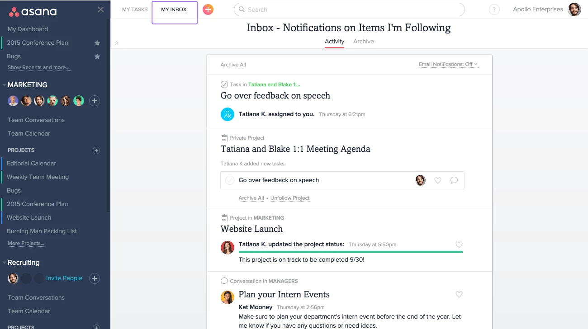Collapse the Recruiting team section
The width and height of the screenshot is (588, 329).
pos(5,263)
